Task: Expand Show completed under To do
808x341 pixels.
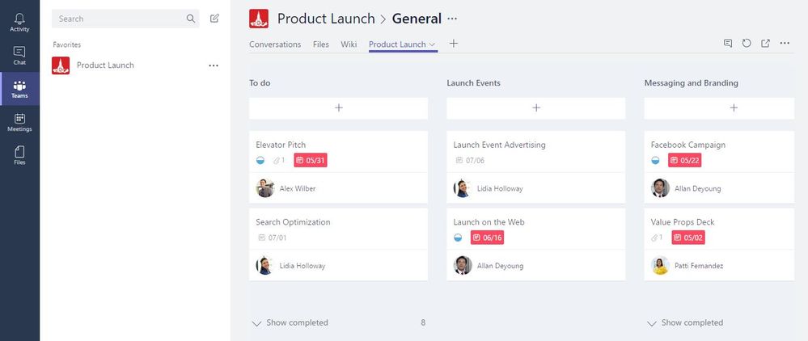Action: tap(290, 323)
